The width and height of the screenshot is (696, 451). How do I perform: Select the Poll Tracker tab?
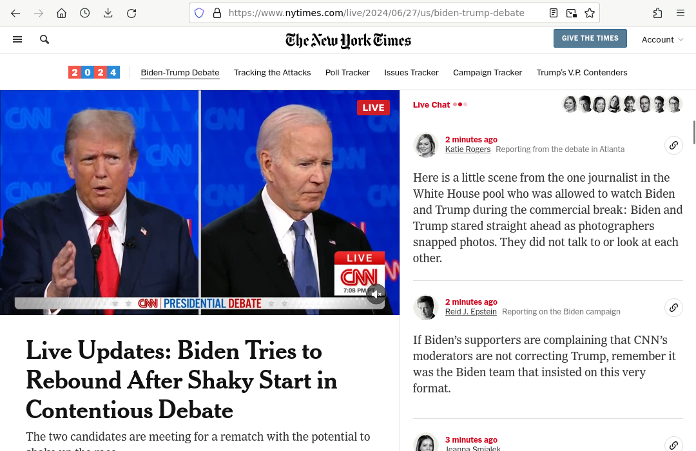click(x=347, y=72)
